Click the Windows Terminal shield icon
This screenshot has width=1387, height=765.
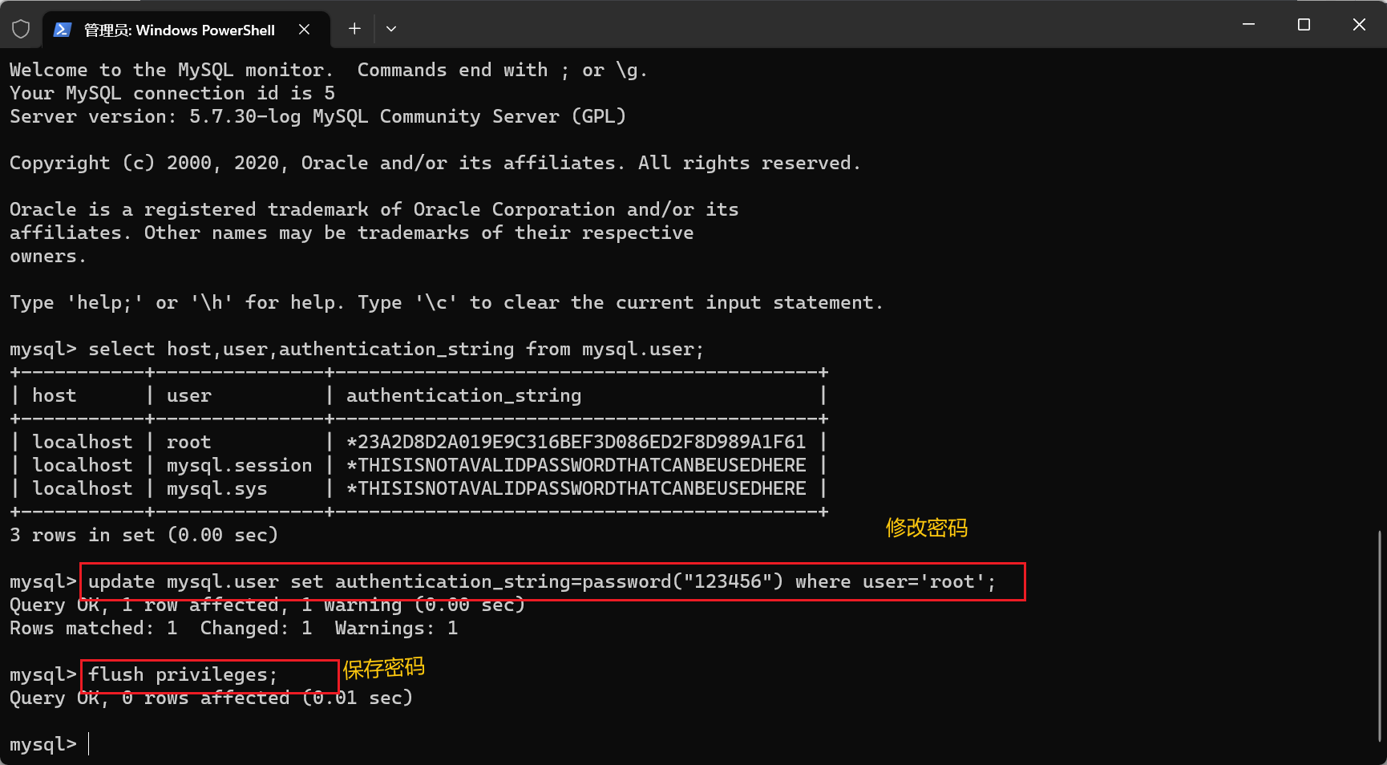(x=21, y=28)
